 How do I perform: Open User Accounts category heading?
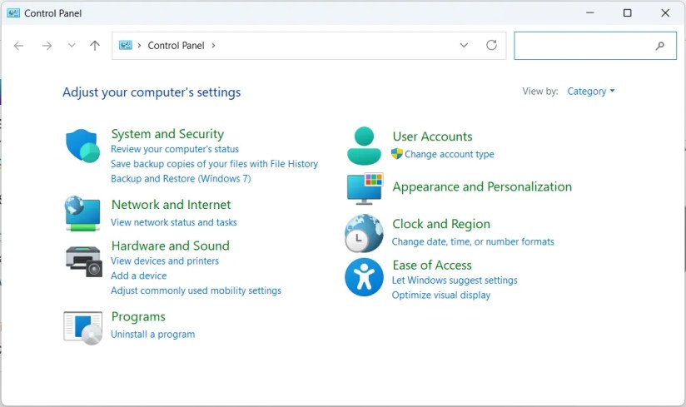pos(432,136)
